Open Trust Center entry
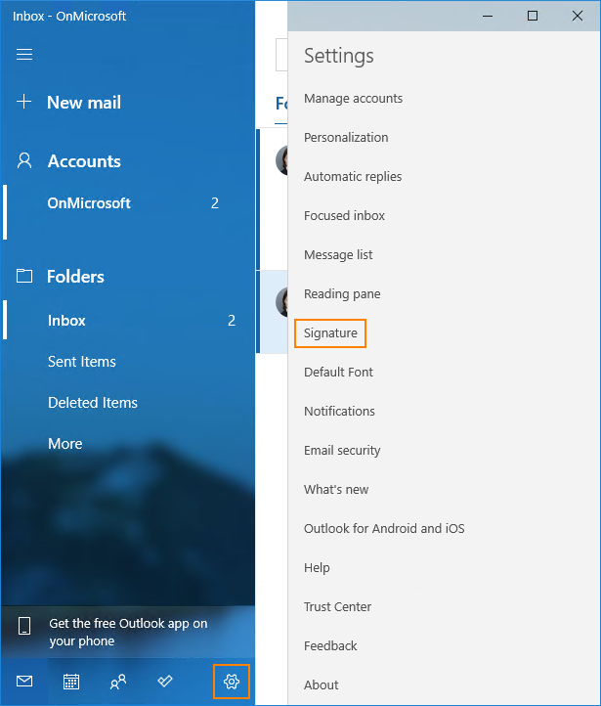Image resolution: width=601 pixels, height=706 pixels. (337, 607)
